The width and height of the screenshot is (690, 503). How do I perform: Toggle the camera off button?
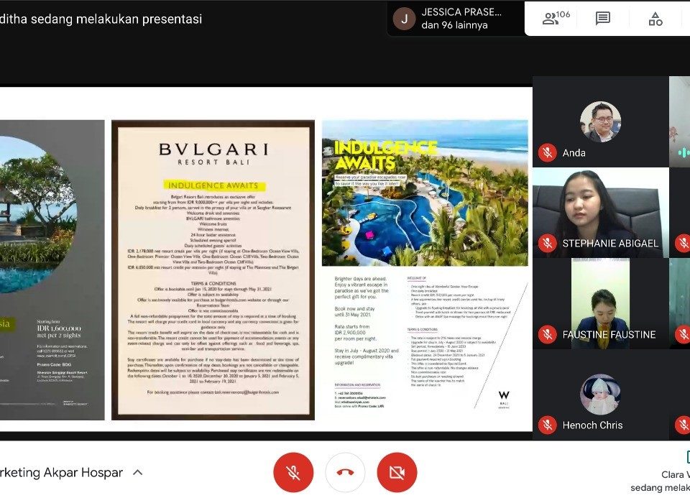397,472
